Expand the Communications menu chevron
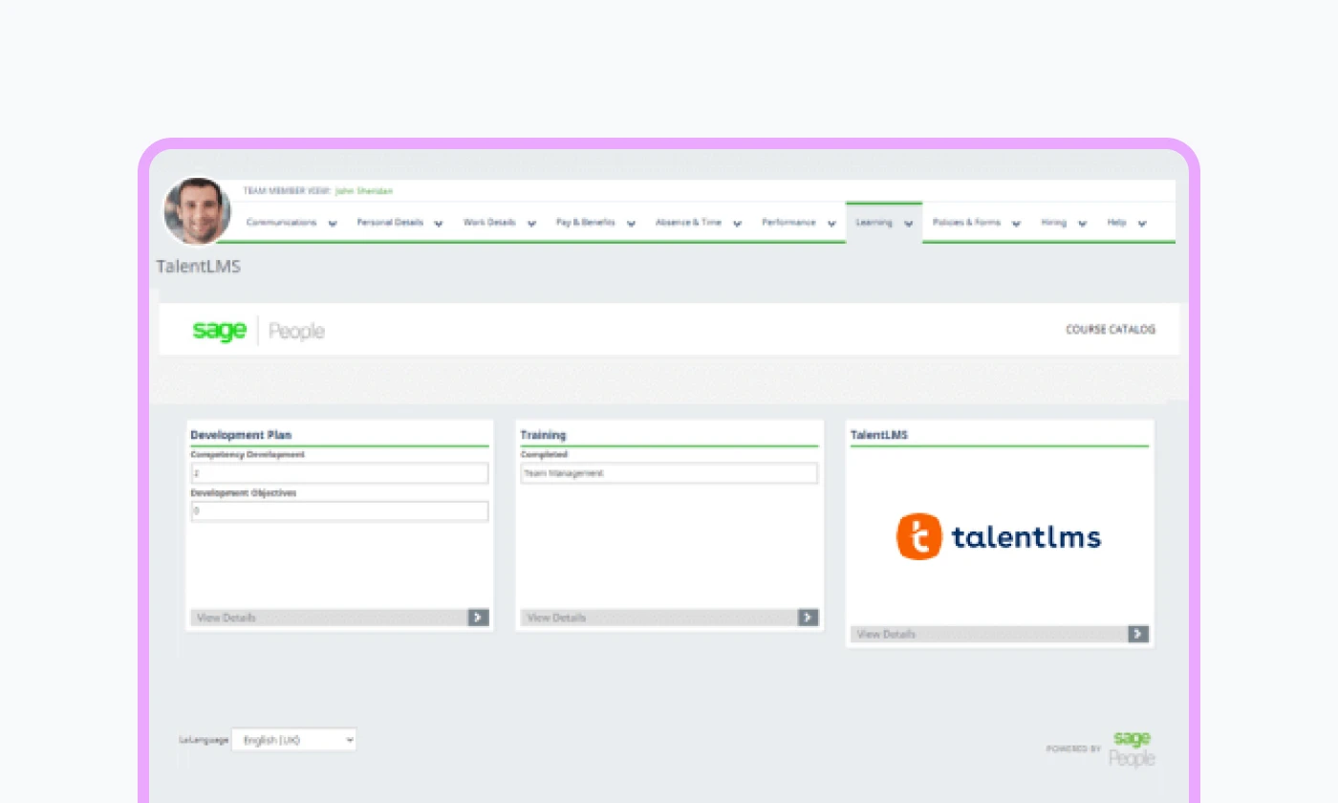 [x=333, y=224]
